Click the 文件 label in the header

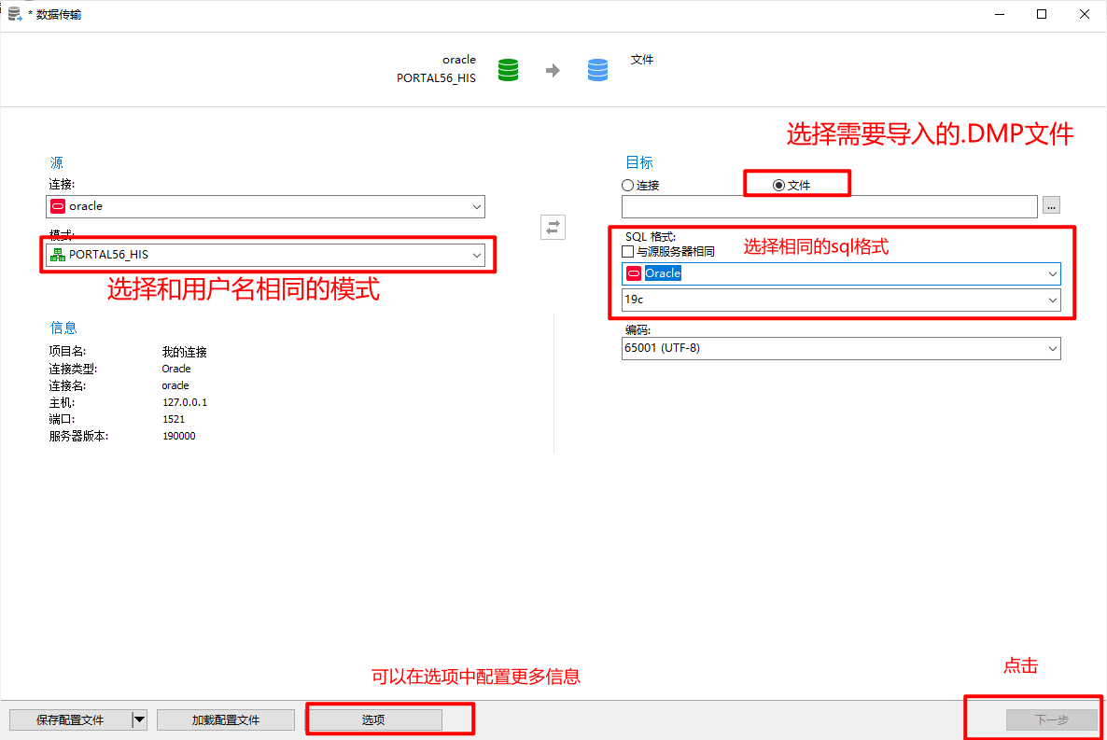click(x=642, y=60)
